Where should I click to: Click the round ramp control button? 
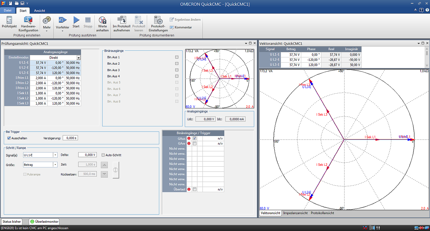click(x=116, y=170)
